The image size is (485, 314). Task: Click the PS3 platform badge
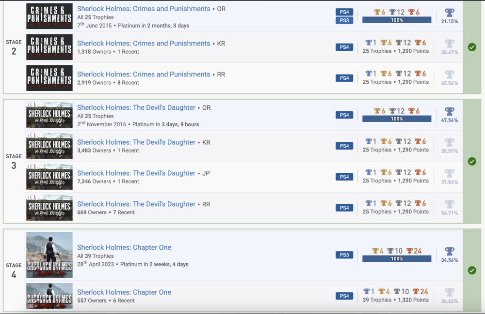coord(344,20)
